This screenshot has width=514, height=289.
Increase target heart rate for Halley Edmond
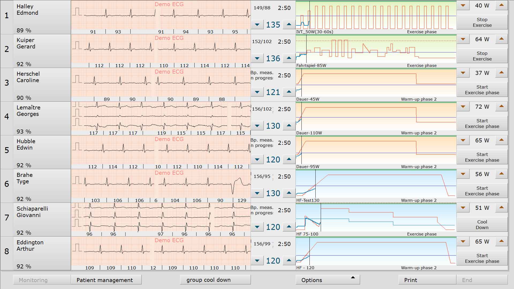pos(289,25)
